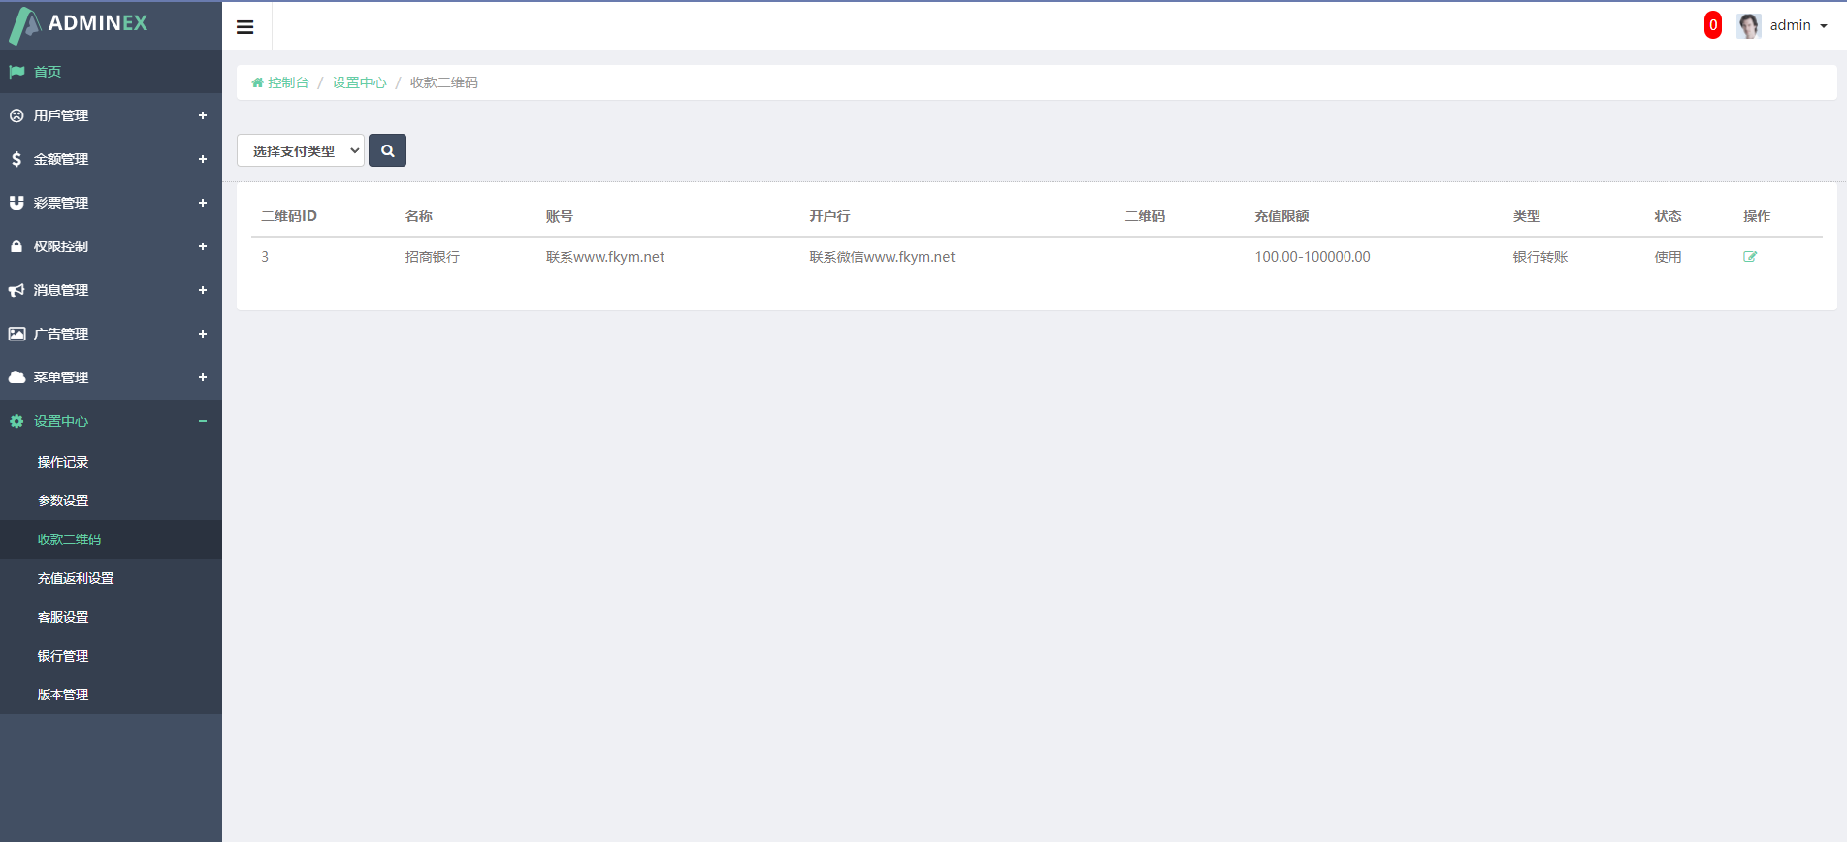The height and width of the screenshot is (842, 1847).
Task: Click the flag icon beside 首页
Action: click(16, 72)
